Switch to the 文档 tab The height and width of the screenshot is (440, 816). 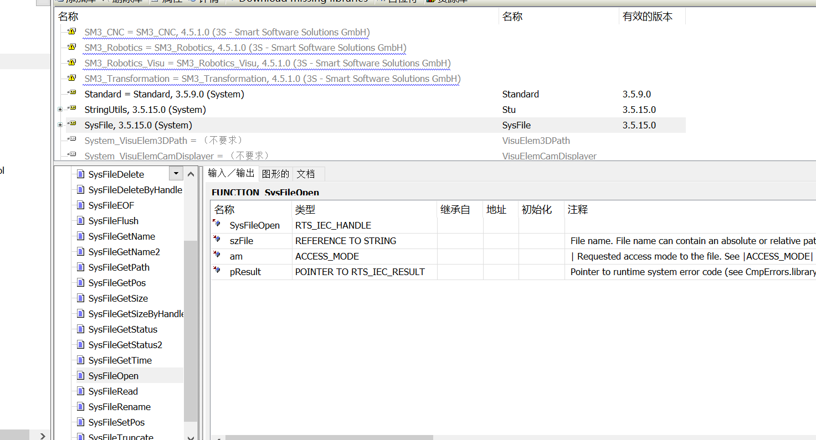307,173
